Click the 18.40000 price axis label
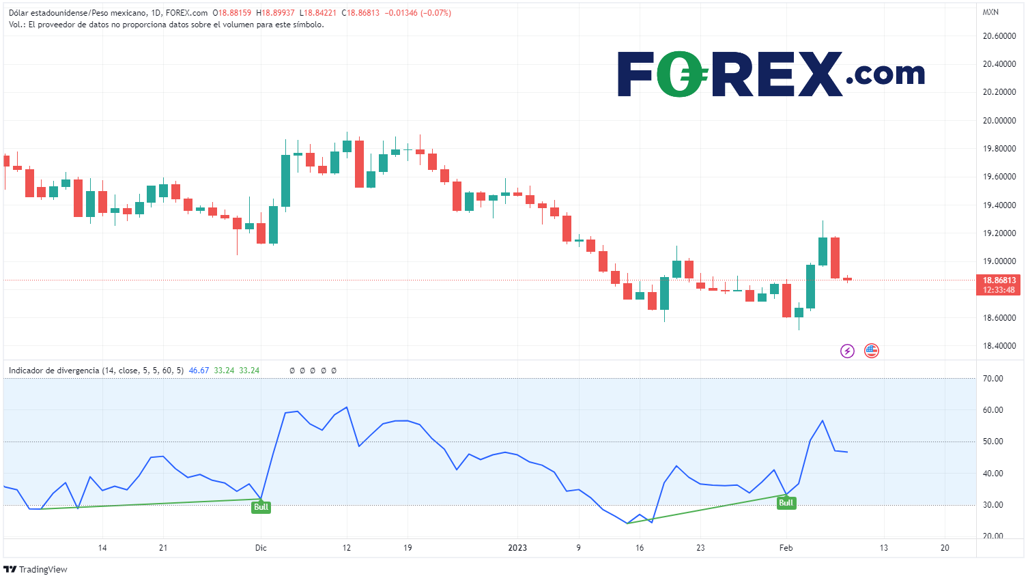This screenshot has width=1028, height=578. 999,346
